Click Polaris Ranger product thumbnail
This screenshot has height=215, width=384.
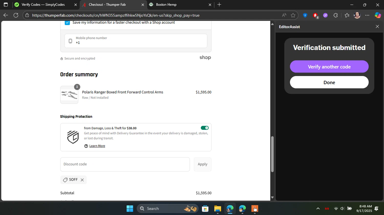tap(69, 95)
